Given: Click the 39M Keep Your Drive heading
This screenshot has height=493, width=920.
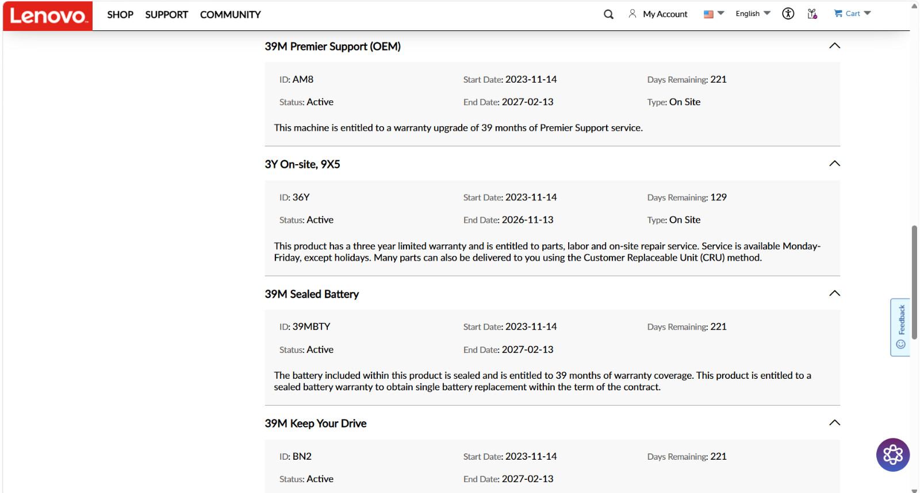Looking at the screenshot, I should coord(316,424).
